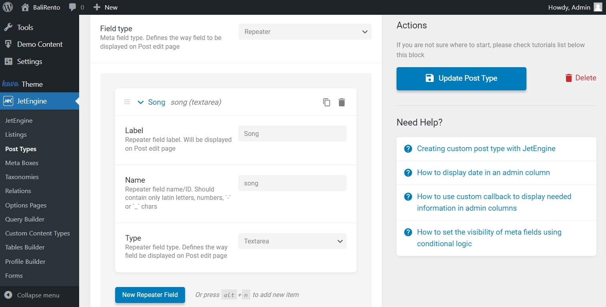Open Forms submenu
The width and height of the screenshot is (606, 307).
(14, 276)
